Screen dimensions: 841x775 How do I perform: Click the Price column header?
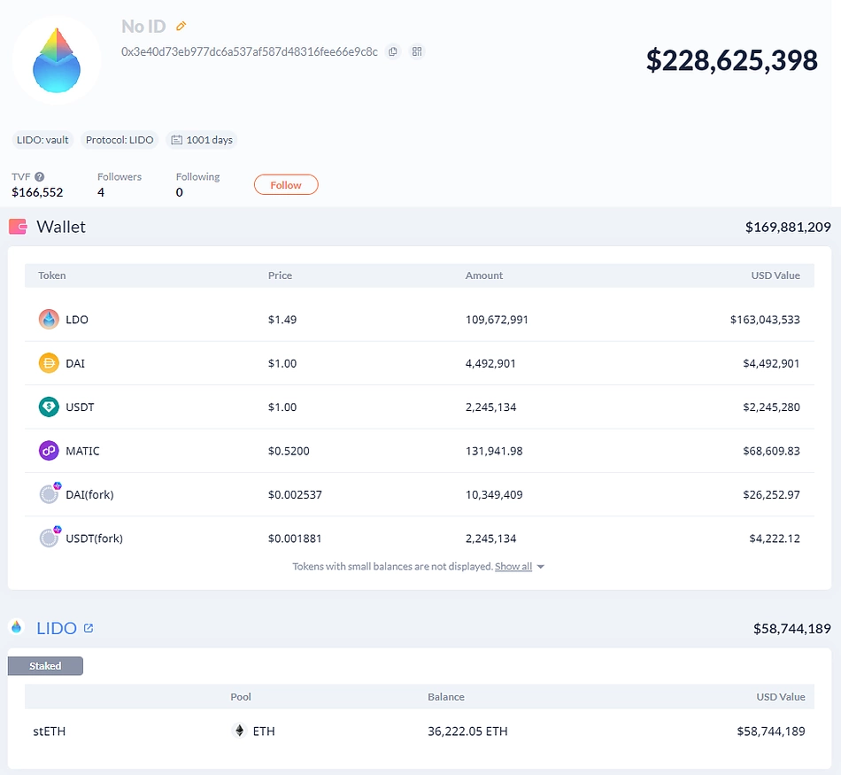[x=280, y=275]
